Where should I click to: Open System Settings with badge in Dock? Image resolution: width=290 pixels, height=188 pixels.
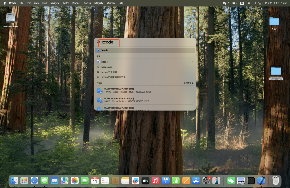coord(206,181)
